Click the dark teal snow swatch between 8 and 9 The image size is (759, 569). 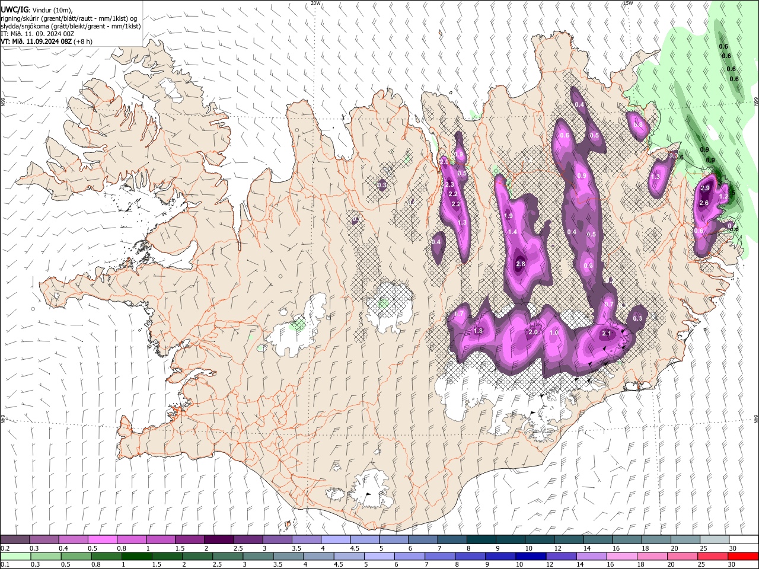click(x=481, y=540)
